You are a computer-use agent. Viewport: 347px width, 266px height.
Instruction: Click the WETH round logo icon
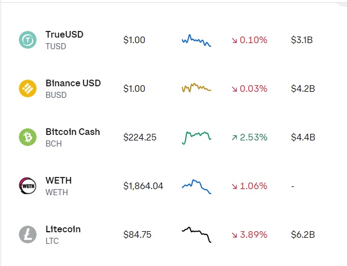click(x=28, y=186)
